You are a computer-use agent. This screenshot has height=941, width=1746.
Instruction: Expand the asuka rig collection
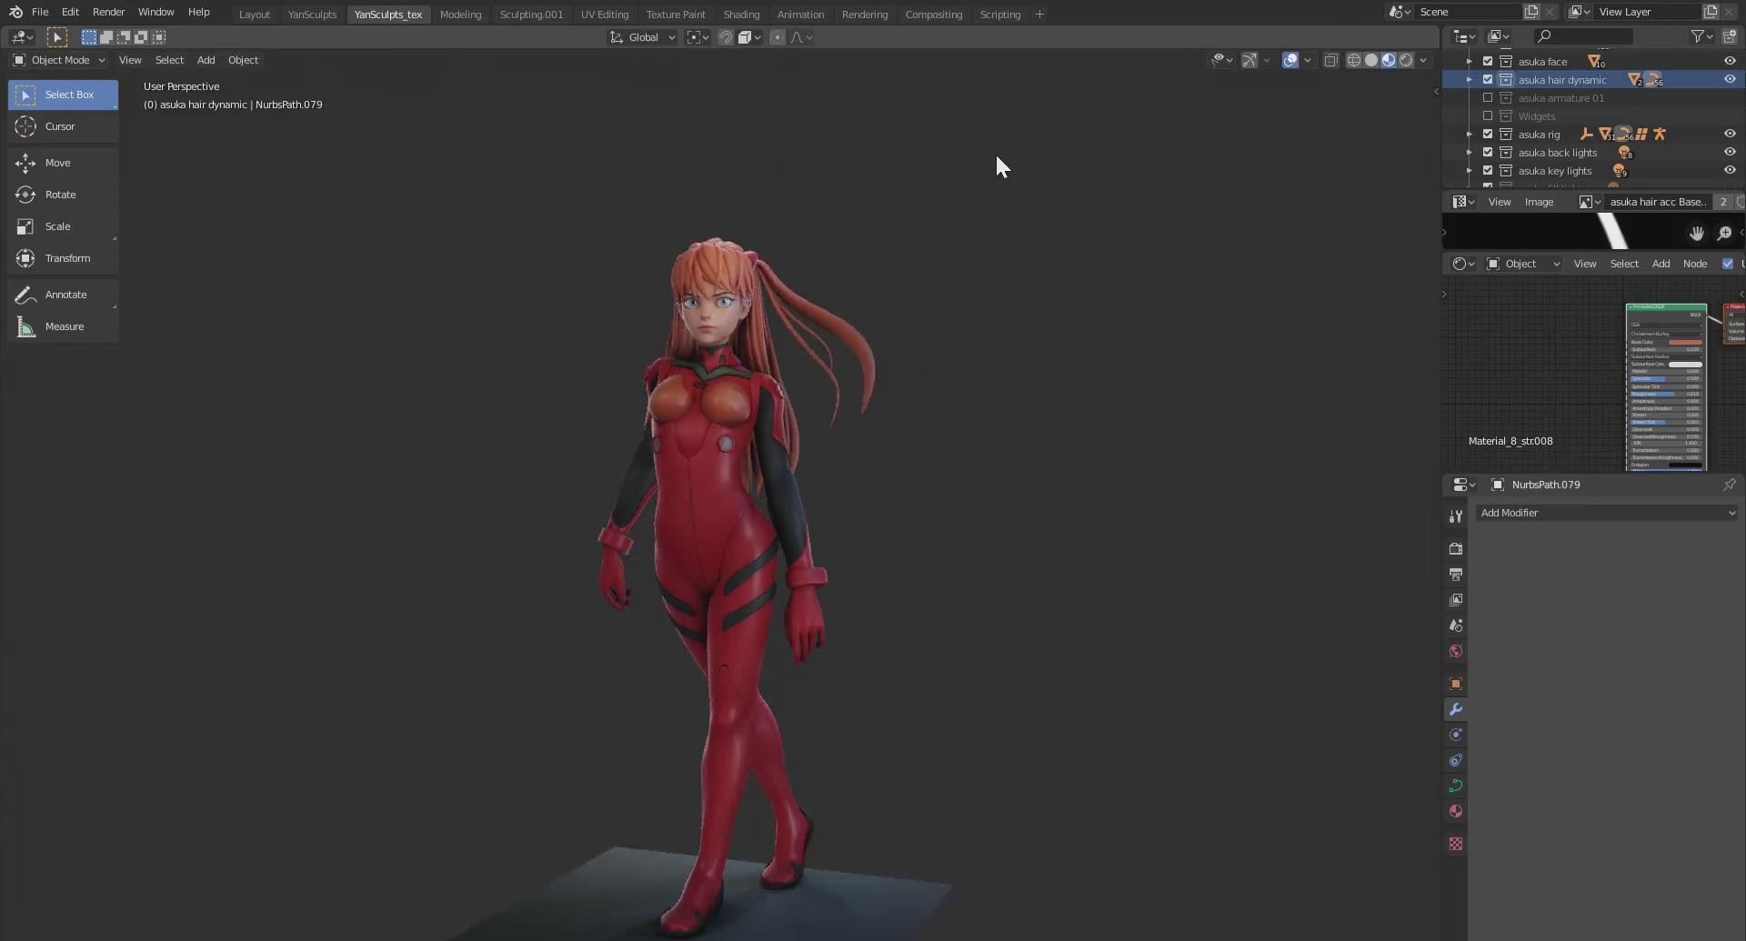(1470, 135)
